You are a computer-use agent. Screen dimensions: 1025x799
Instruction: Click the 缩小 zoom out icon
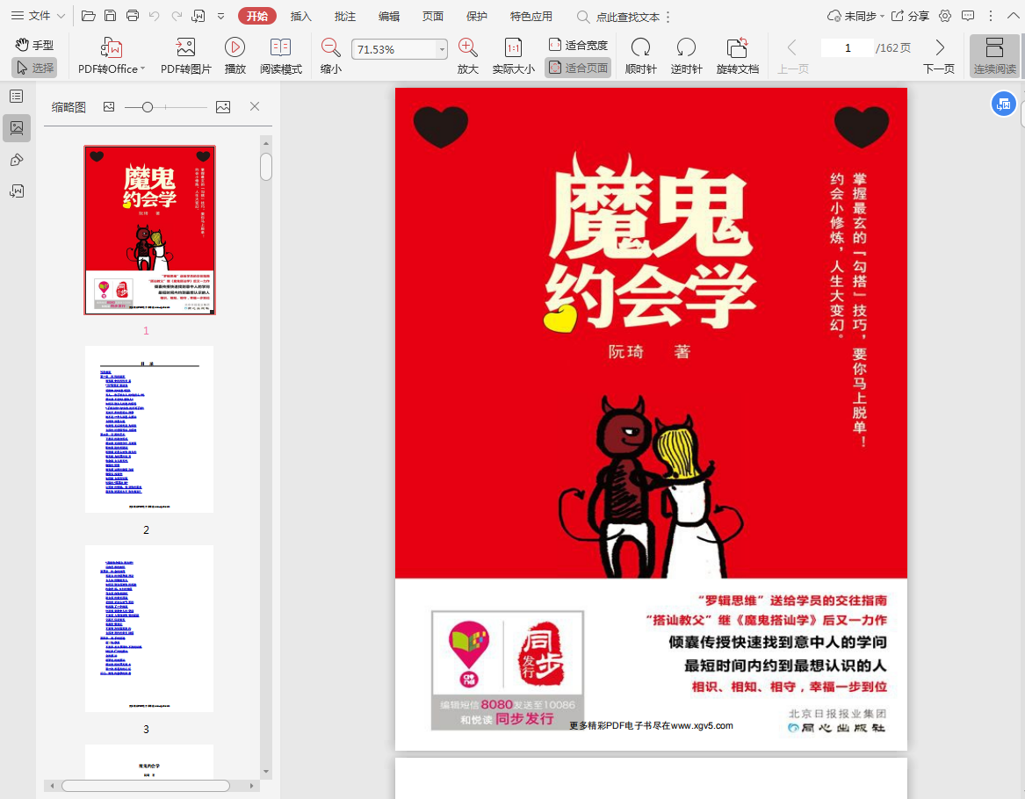coord(331,47)
